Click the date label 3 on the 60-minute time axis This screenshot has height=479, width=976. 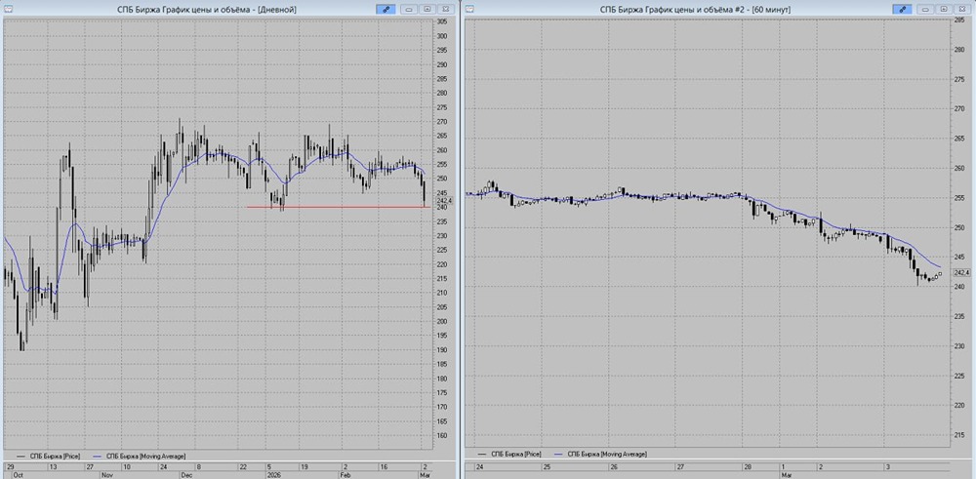point(887,466)
